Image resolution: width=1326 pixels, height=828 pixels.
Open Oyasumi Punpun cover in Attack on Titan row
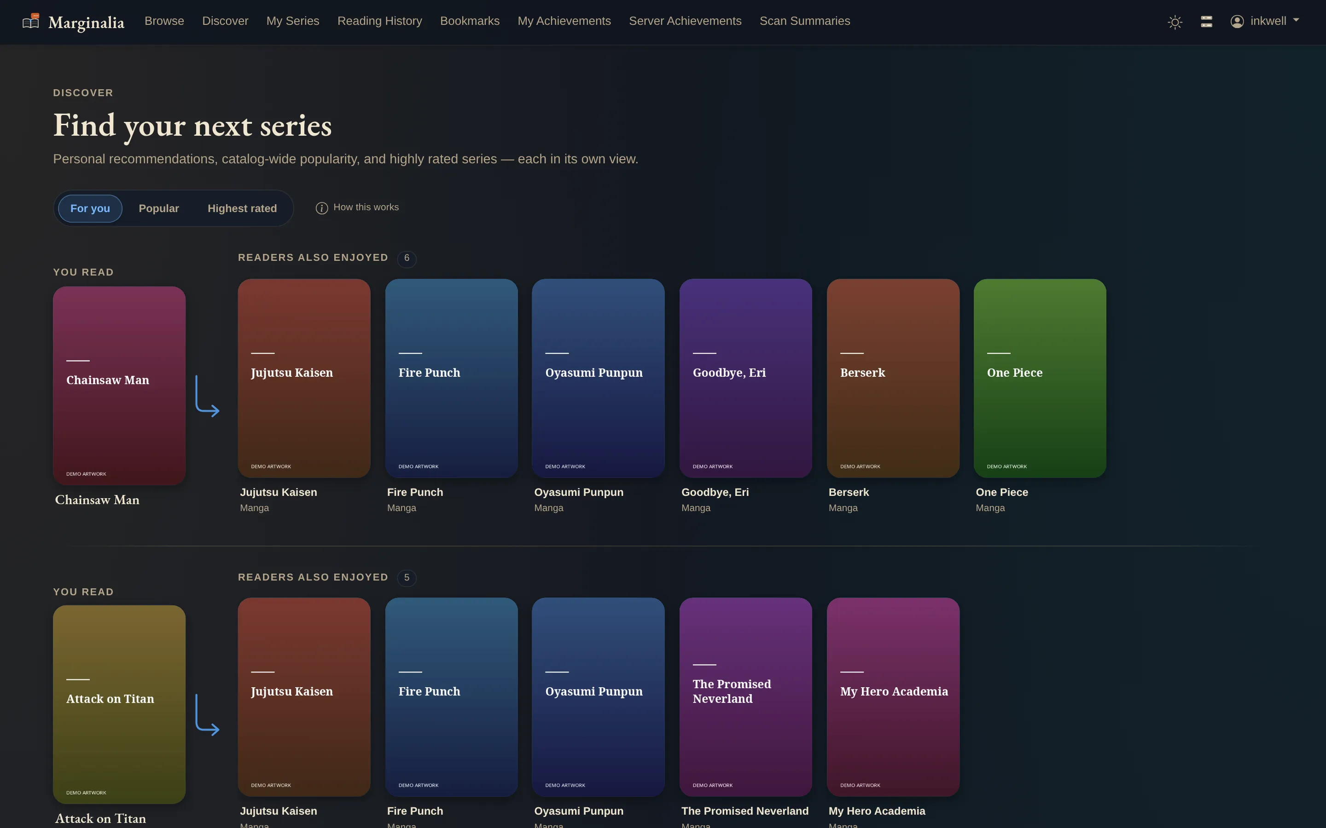[599, 696]
